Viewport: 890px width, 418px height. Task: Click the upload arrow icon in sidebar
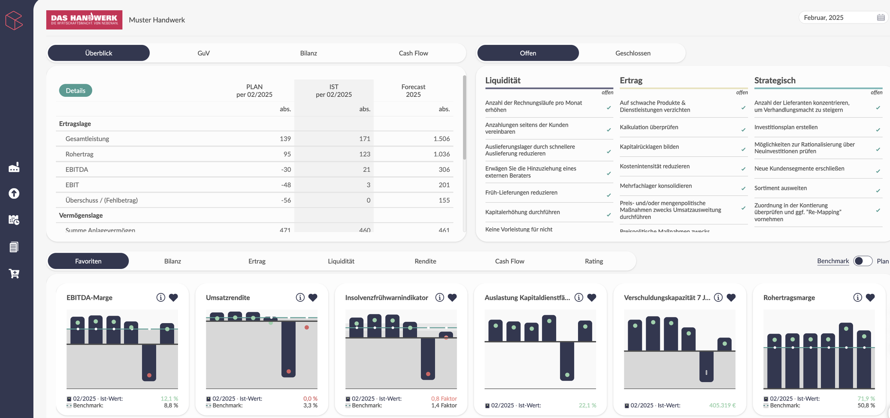tap(14, 193)
